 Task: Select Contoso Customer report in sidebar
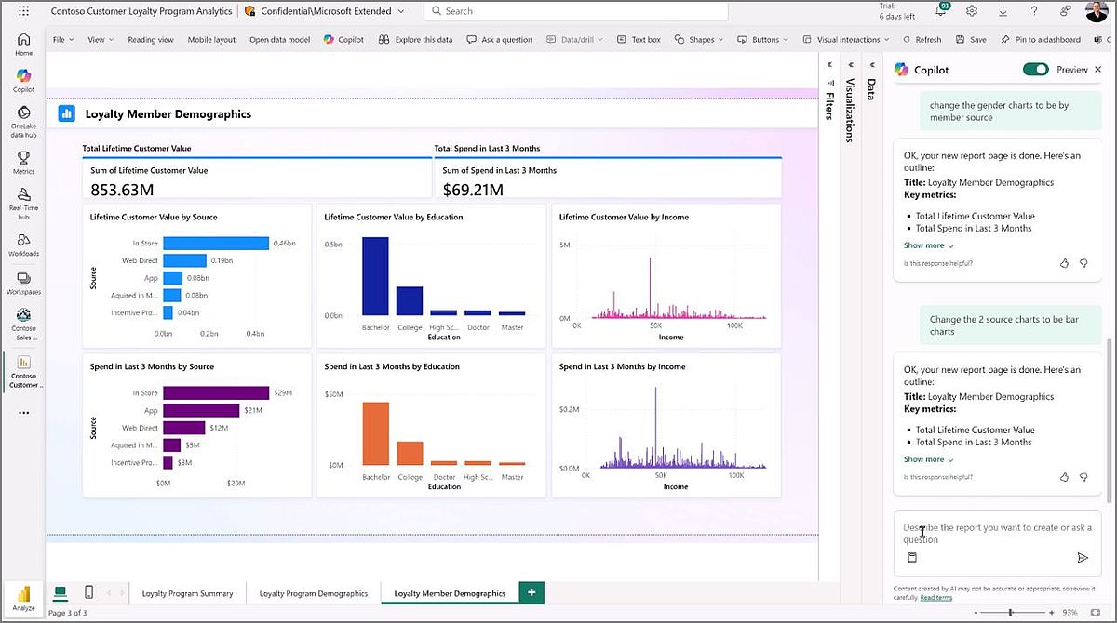point(23,372)
